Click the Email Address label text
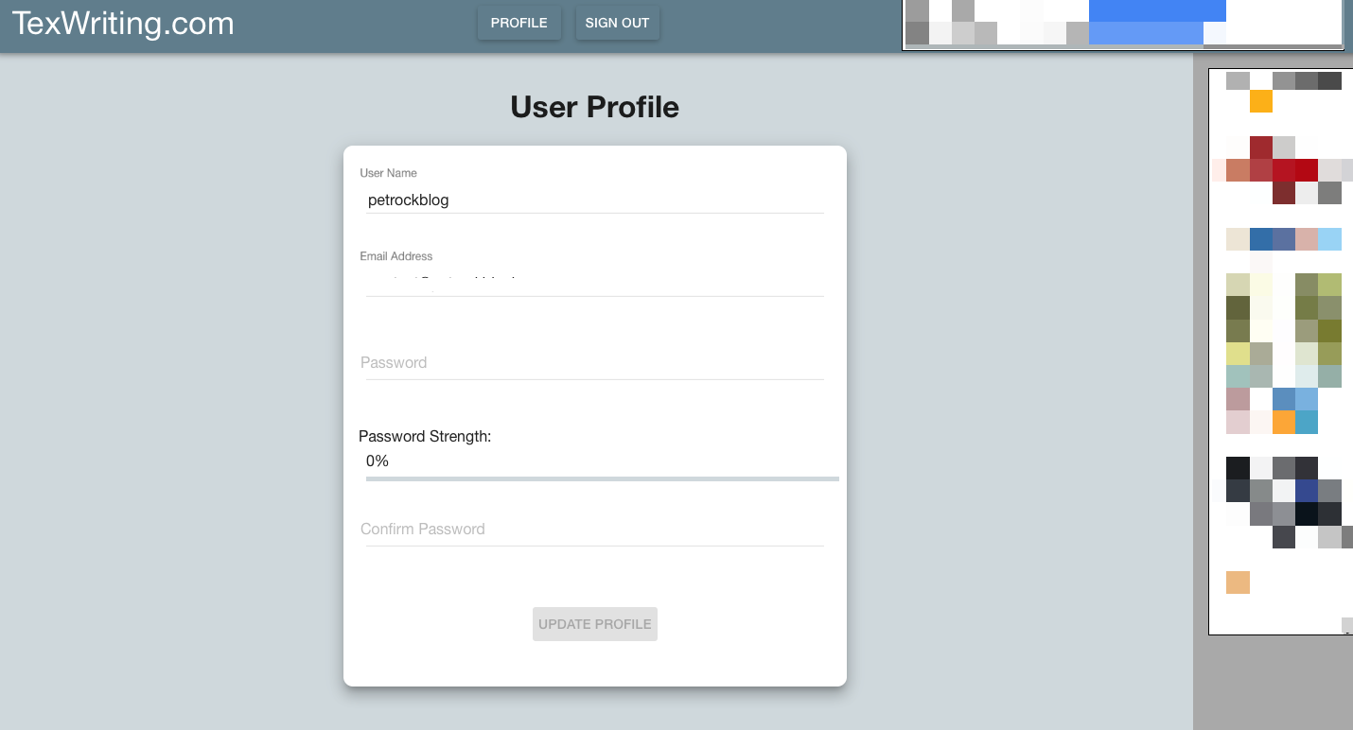This screenshot has height=730, width=1353. pos(396,256)
